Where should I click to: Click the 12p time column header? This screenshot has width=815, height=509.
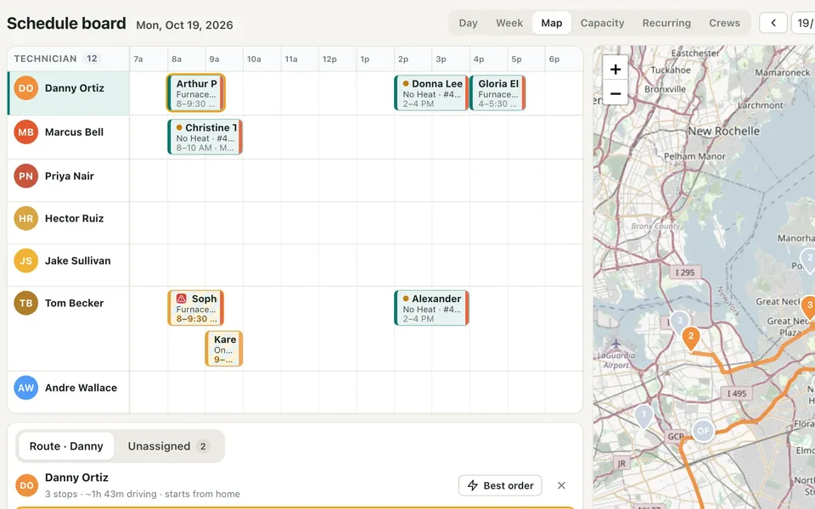(329, 59)
